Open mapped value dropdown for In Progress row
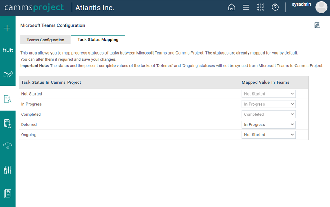Viewport: 330px width, 207px height. [268, 104]
